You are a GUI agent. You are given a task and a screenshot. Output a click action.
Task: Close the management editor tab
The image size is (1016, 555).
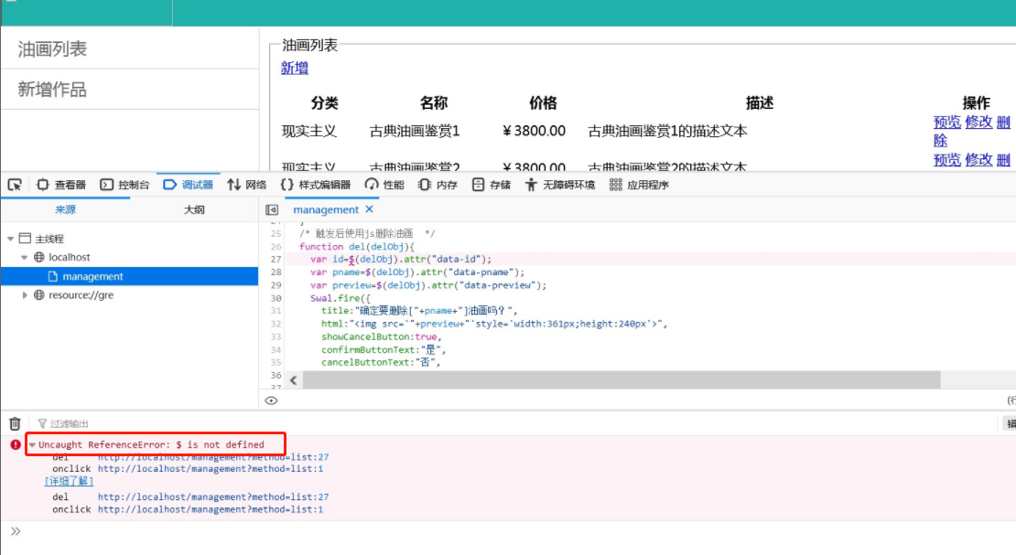(370, 209)
